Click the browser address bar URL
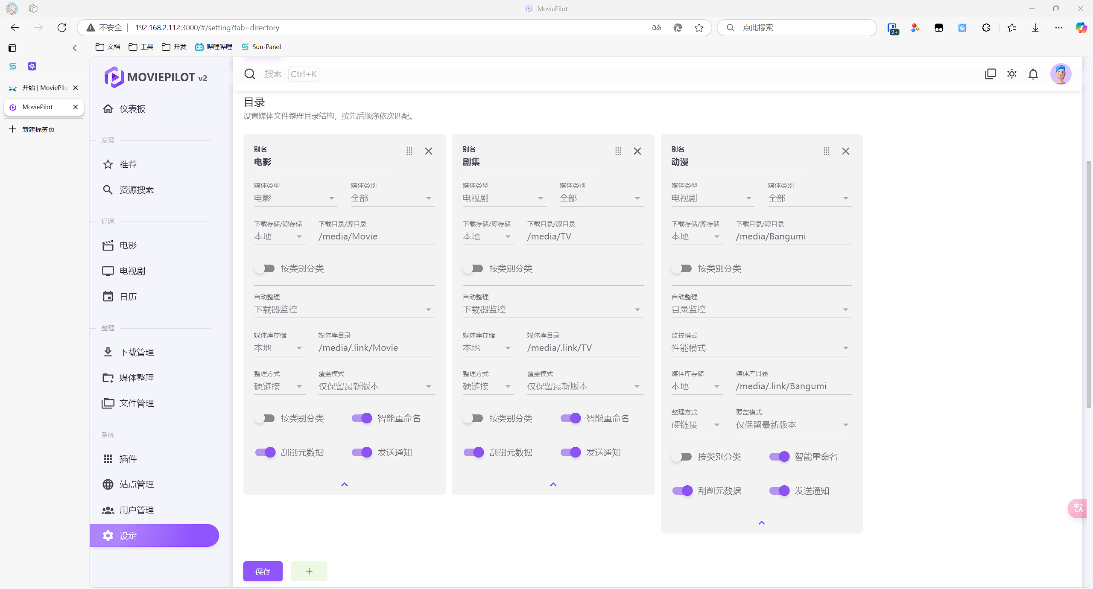1093x589 pixels. (207, 28)
